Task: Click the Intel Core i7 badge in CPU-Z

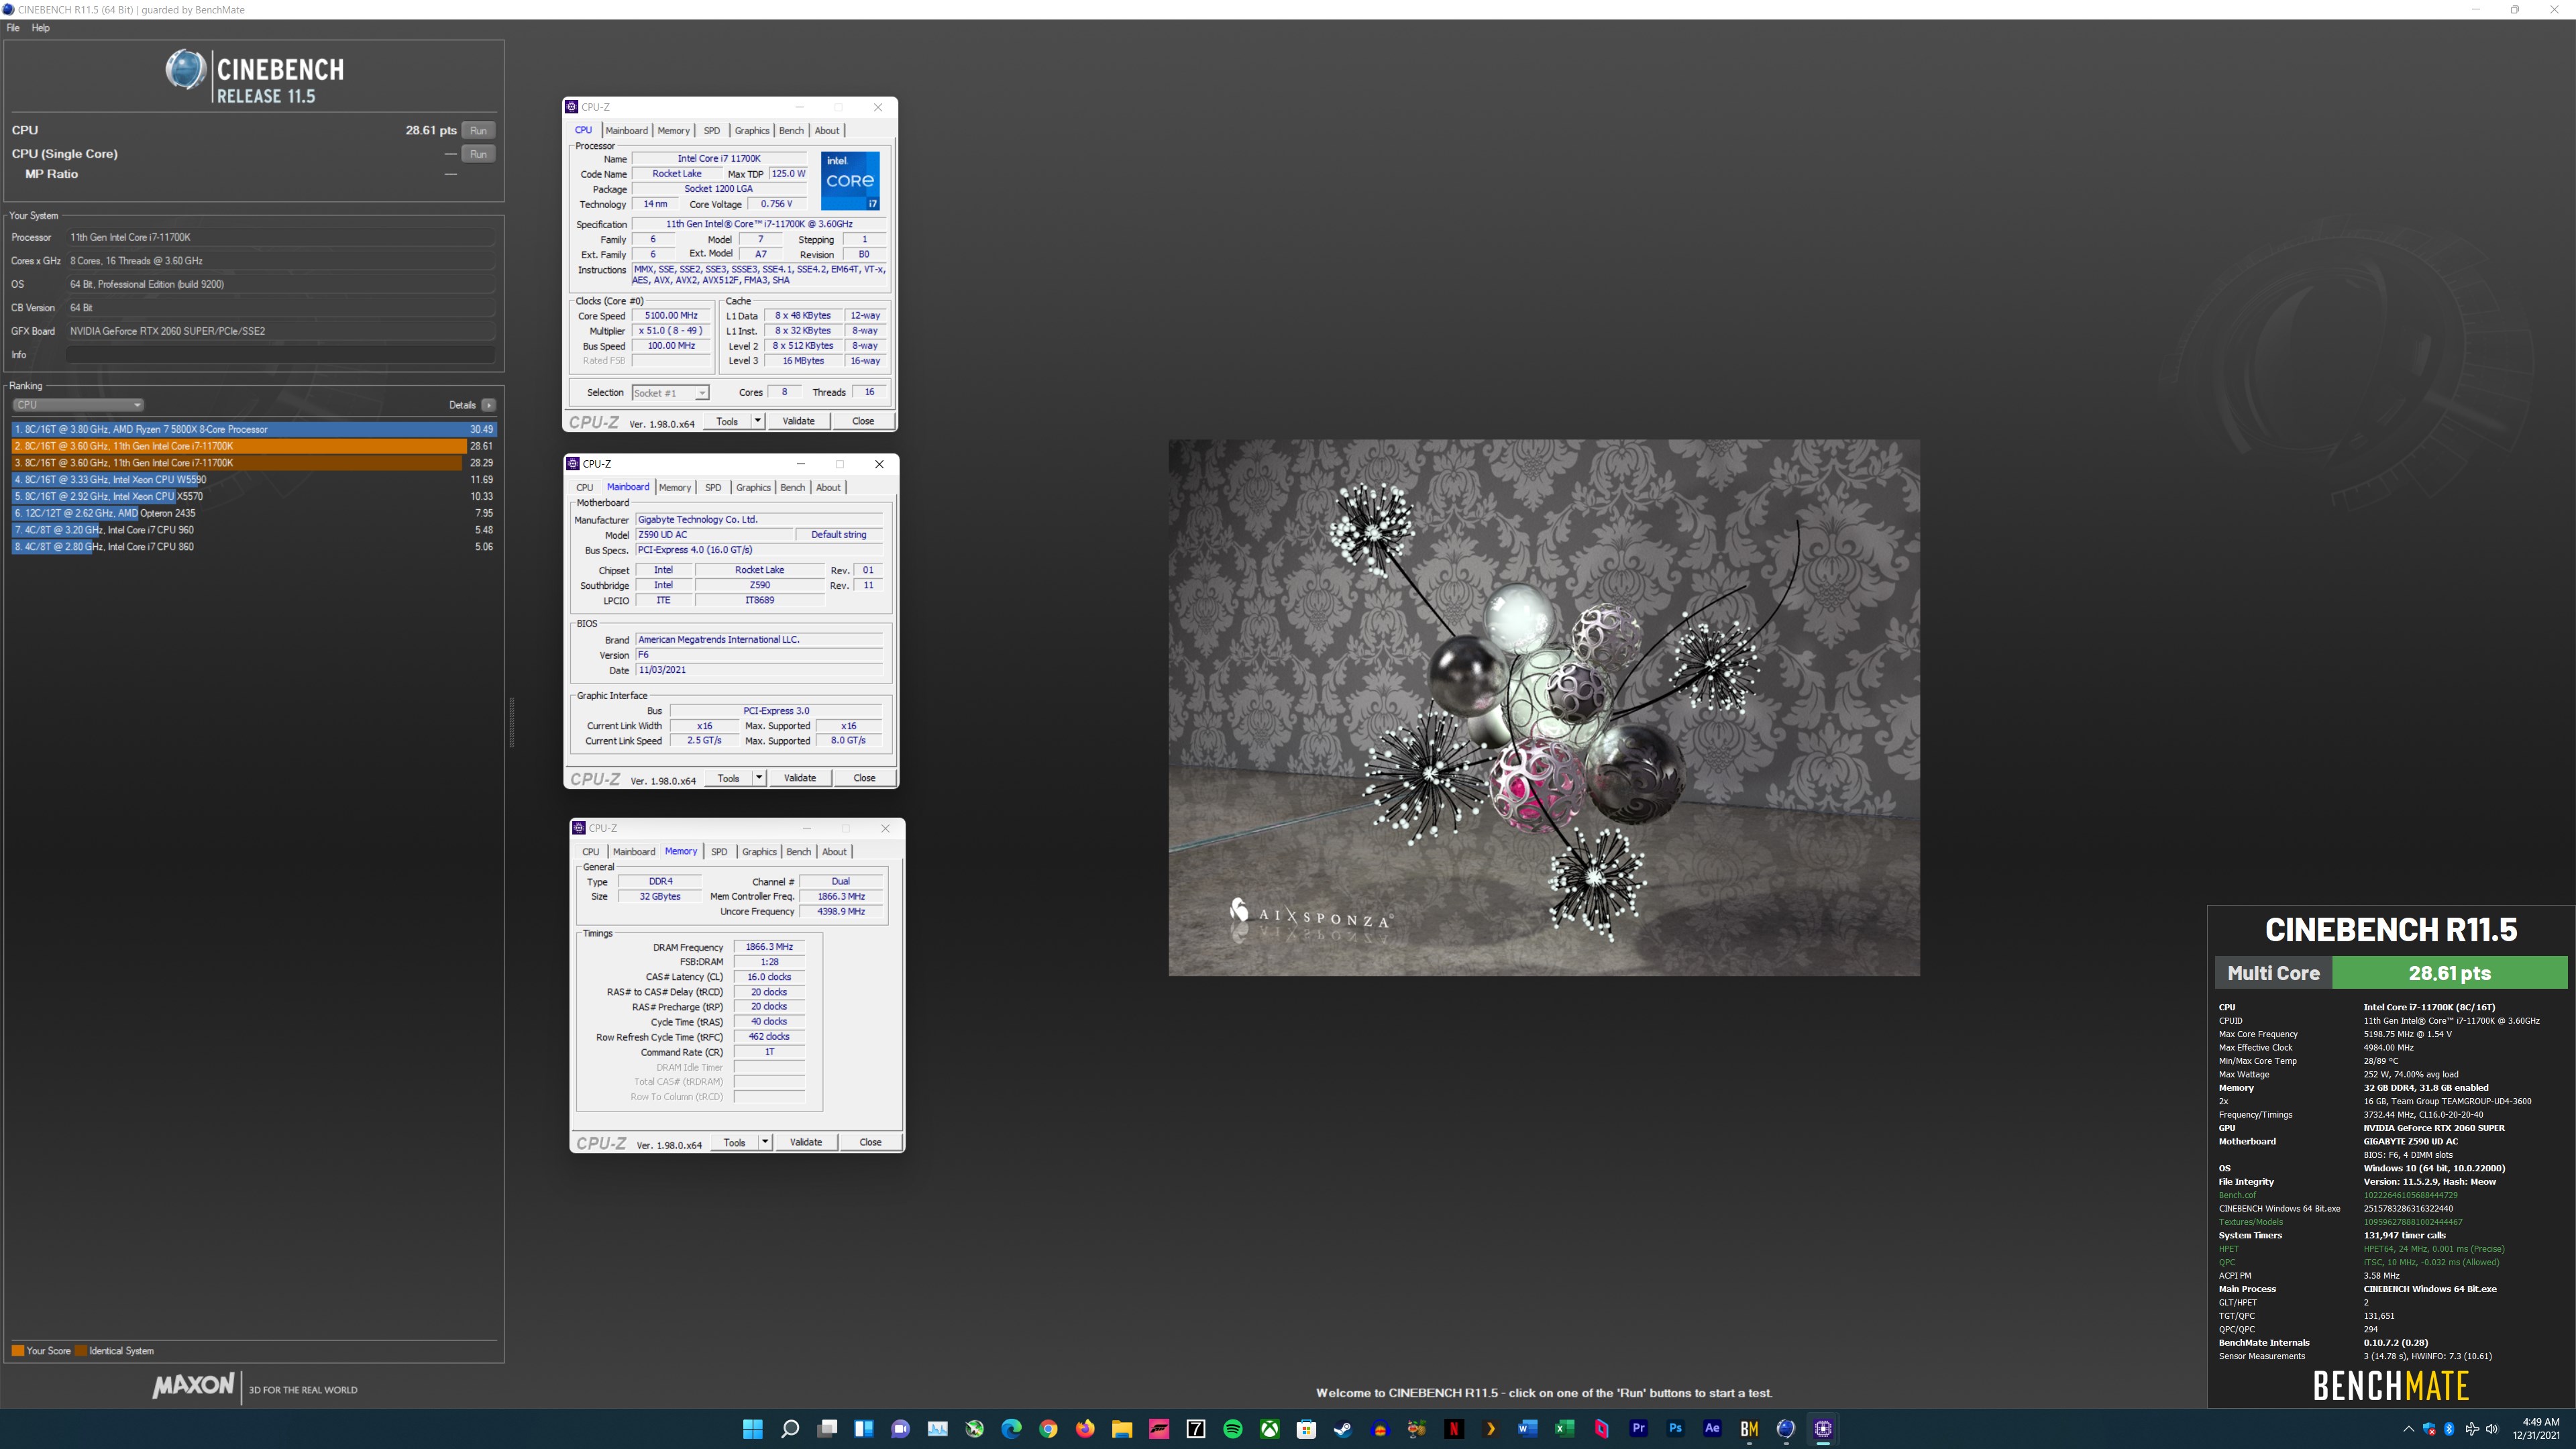Action: point(850,180)
